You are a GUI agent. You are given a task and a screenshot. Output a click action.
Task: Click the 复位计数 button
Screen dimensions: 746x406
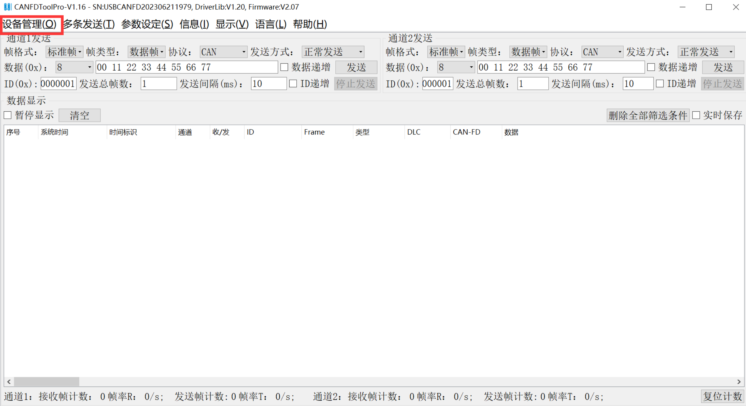pos(722,396)
